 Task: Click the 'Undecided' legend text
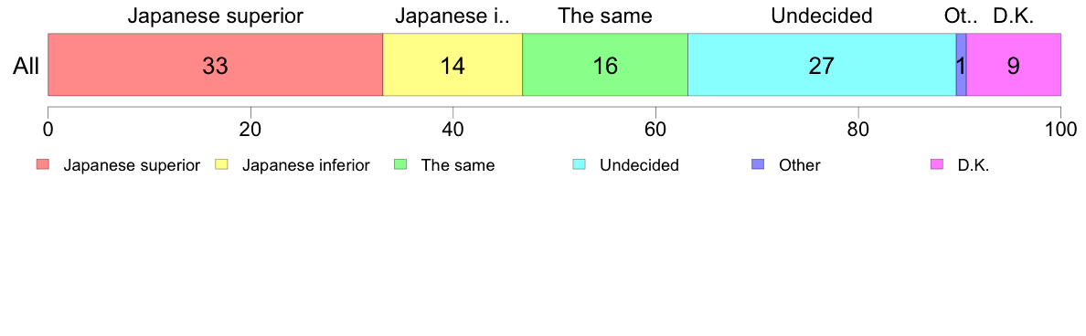pyautogui.click(x=639, y=166)
